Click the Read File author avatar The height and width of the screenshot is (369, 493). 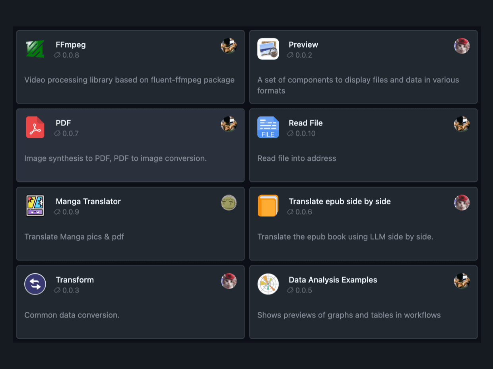click(462, 125)
